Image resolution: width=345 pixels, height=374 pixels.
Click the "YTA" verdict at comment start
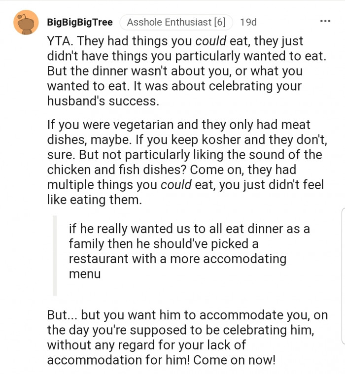60,42
